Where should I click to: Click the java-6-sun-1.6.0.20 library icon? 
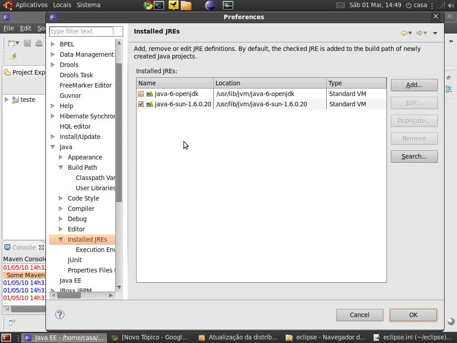pyautogui.click(x=150, y=104)
